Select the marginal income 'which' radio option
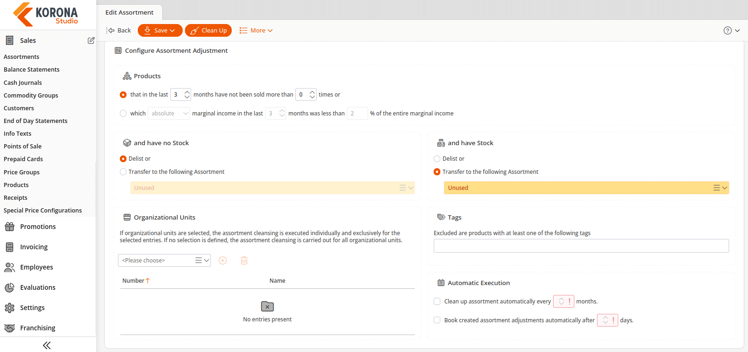Image resolution: width=748 pixels, height=352 pixels. [x=123, y=114]
